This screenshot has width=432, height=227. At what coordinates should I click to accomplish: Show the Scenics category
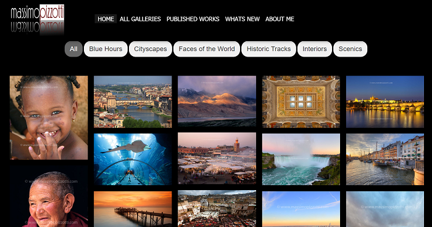pos(350,49)
